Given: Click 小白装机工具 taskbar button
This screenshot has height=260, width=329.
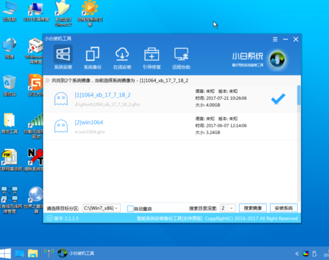Looking at the screenshot, I should (76, 253).
